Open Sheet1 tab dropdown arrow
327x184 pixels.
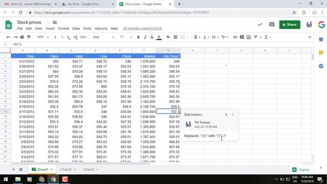pos(51,170)
